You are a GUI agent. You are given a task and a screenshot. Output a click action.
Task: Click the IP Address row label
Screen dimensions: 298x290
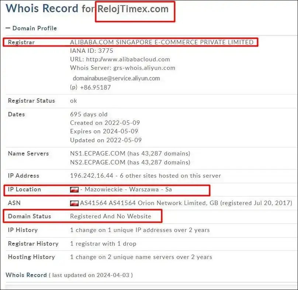[24, 175]
